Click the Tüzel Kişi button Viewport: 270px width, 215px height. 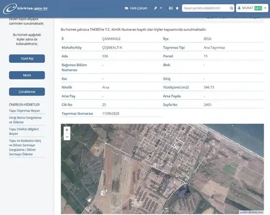click(x=27, y=59)
